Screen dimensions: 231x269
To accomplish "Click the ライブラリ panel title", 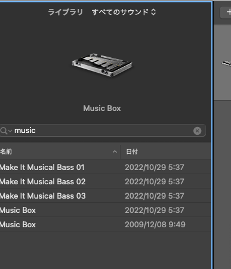I will coord(66,12).
